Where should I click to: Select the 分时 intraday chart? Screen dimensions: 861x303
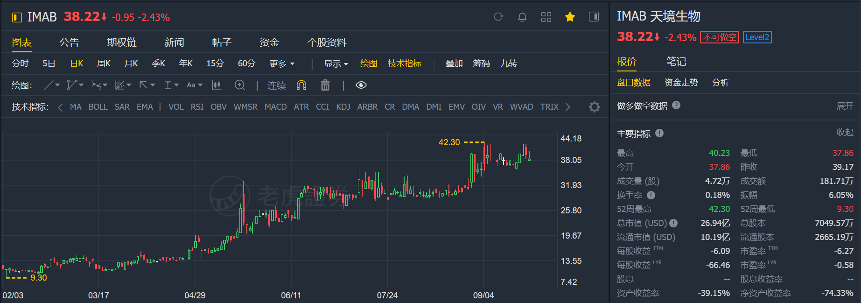point(20,63)
